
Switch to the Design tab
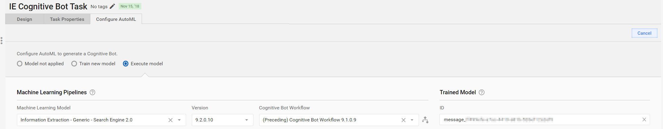[24, 19]
